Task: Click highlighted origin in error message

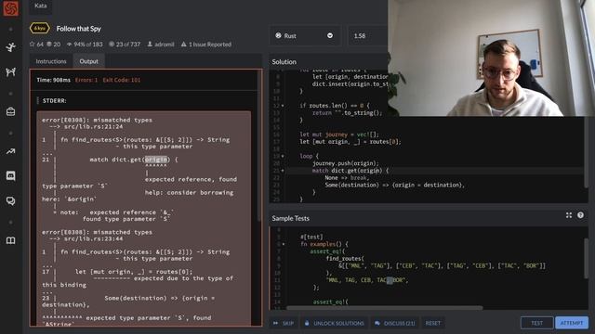Action: click(156, 160)
